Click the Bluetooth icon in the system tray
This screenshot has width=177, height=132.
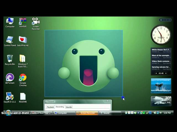(138, 113)
